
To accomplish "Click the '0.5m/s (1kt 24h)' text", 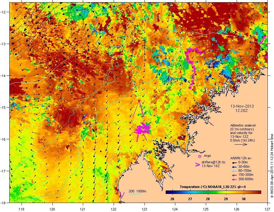I will tap(242, 140).
